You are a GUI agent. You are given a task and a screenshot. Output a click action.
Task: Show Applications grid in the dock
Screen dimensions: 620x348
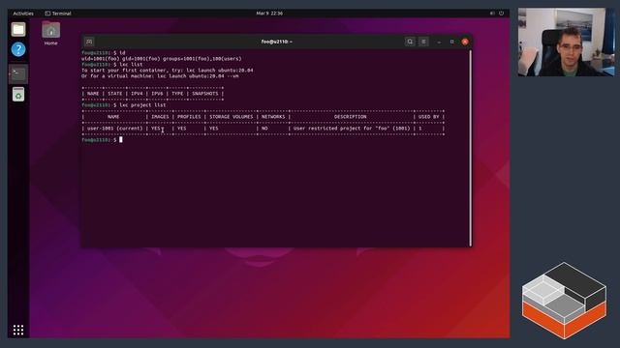[x=18, y=330]
